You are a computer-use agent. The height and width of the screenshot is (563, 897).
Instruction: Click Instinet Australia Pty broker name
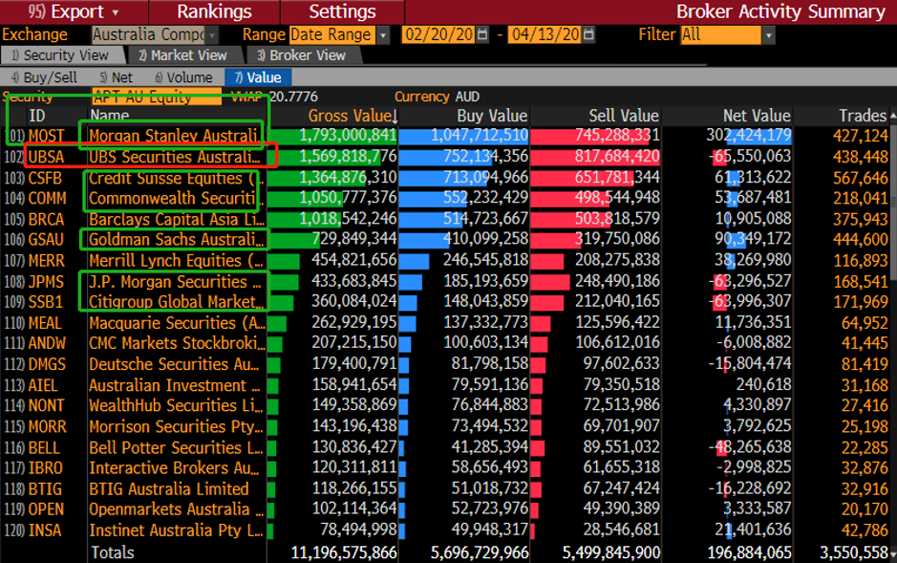tap(176, 531)
